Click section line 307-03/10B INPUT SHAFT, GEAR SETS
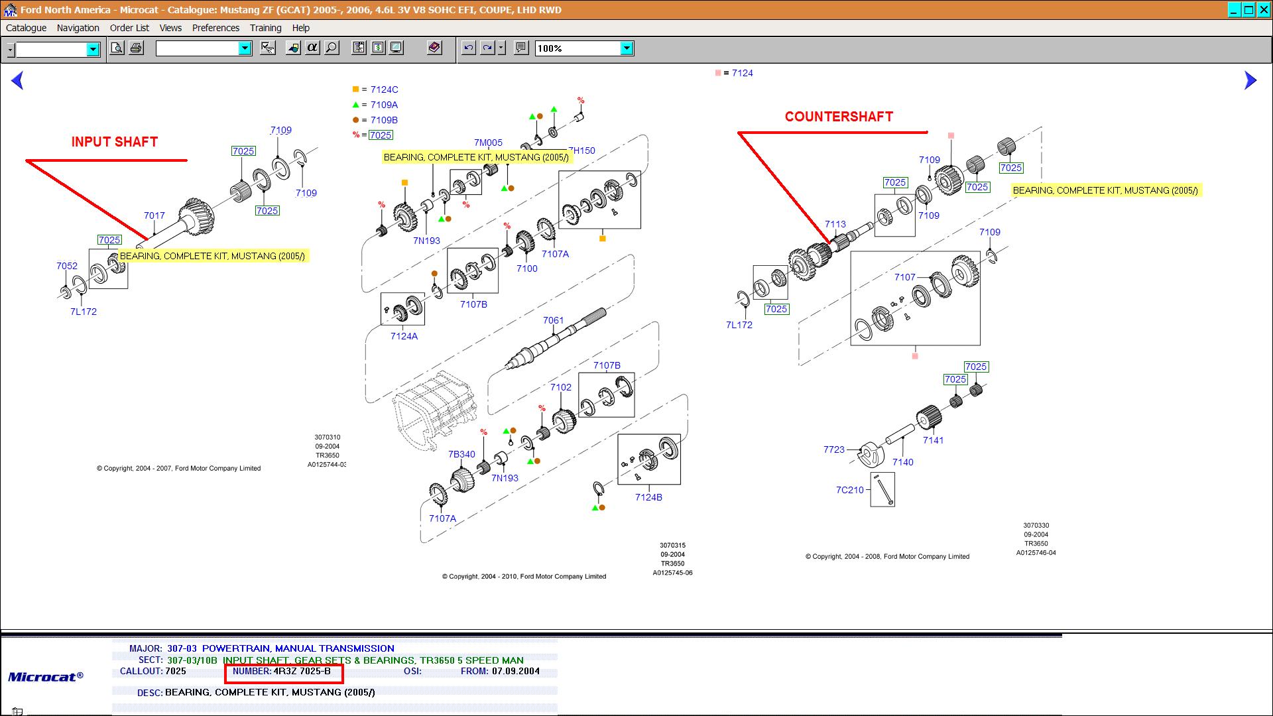Image resolution: width=1273 pixels, height=716 pixels. coord(345,660)
